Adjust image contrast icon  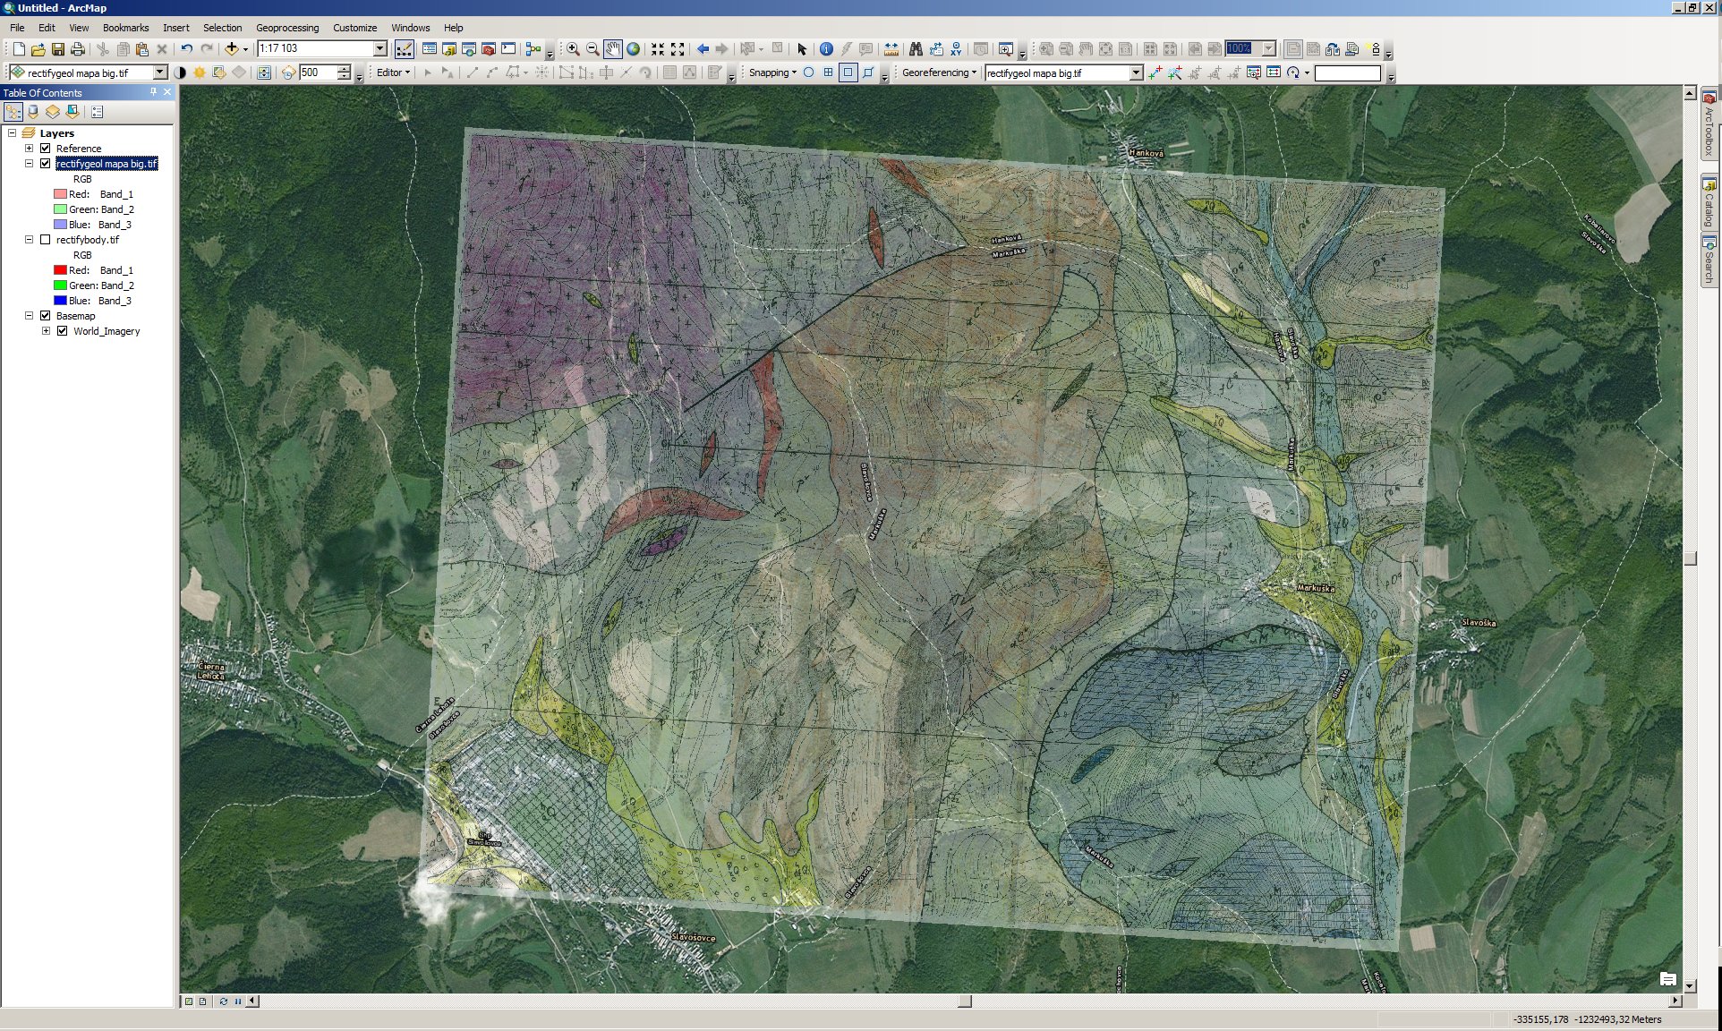click(x=180, y=72)
